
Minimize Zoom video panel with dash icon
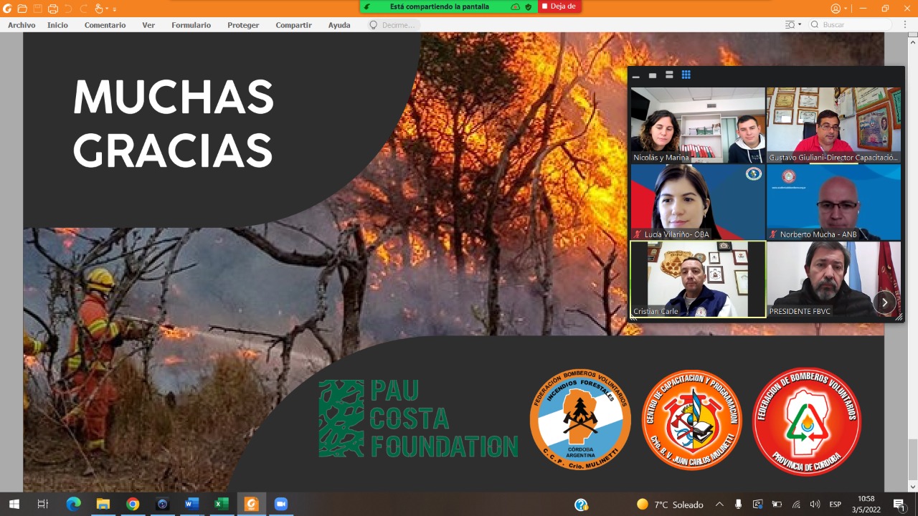635,75
